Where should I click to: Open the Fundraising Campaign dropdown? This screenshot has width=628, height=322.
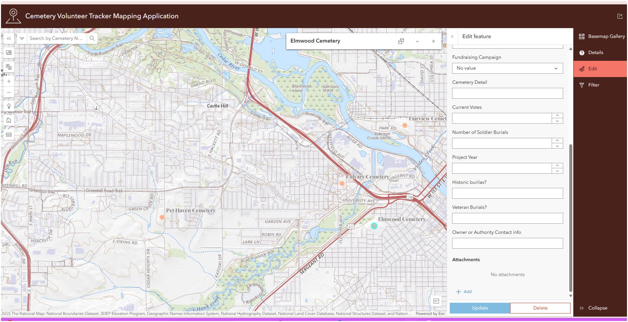507,68
